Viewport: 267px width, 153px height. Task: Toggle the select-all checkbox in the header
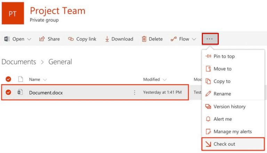[8, 79]
